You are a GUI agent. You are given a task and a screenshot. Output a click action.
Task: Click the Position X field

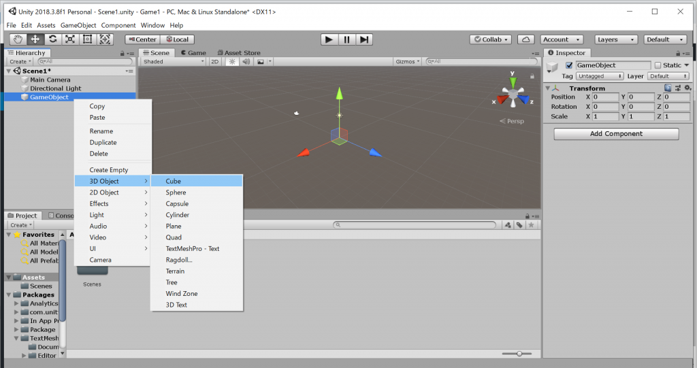click(605, 97)
